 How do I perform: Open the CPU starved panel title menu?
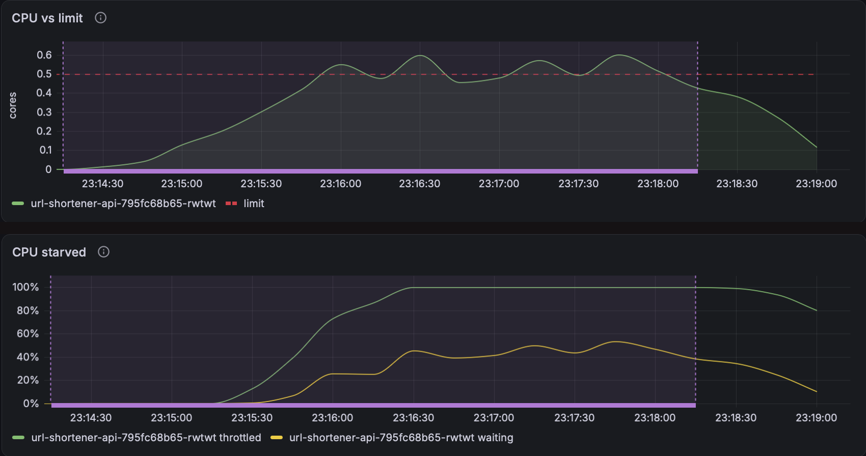[x=49, y=252]
